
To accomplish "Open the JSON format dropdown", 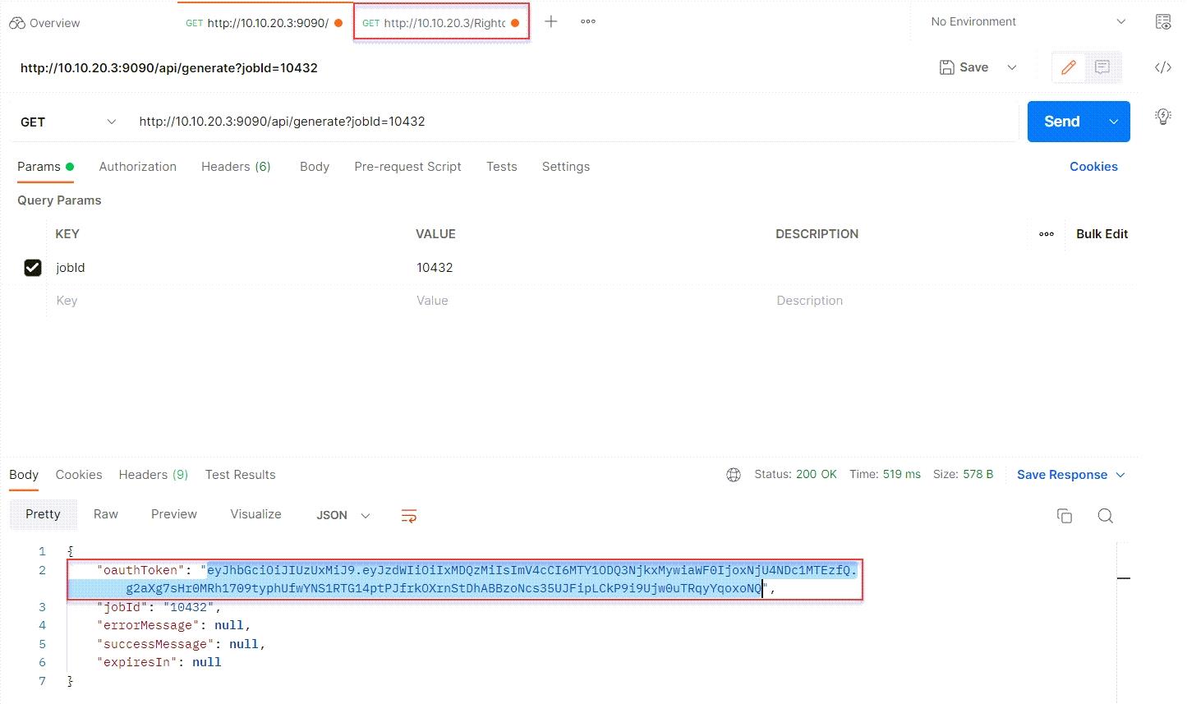I will click(x=343, y=515).
